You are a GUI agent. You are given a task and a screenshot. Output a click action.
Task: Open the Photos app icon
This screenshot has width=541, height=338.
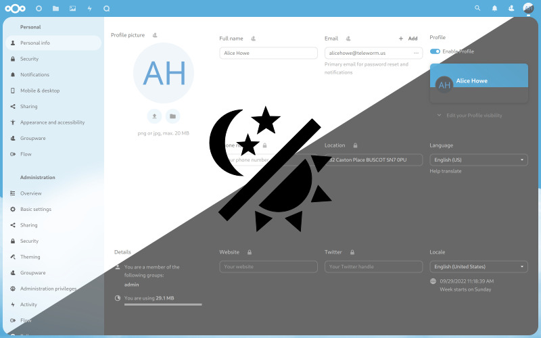[72, 9]
